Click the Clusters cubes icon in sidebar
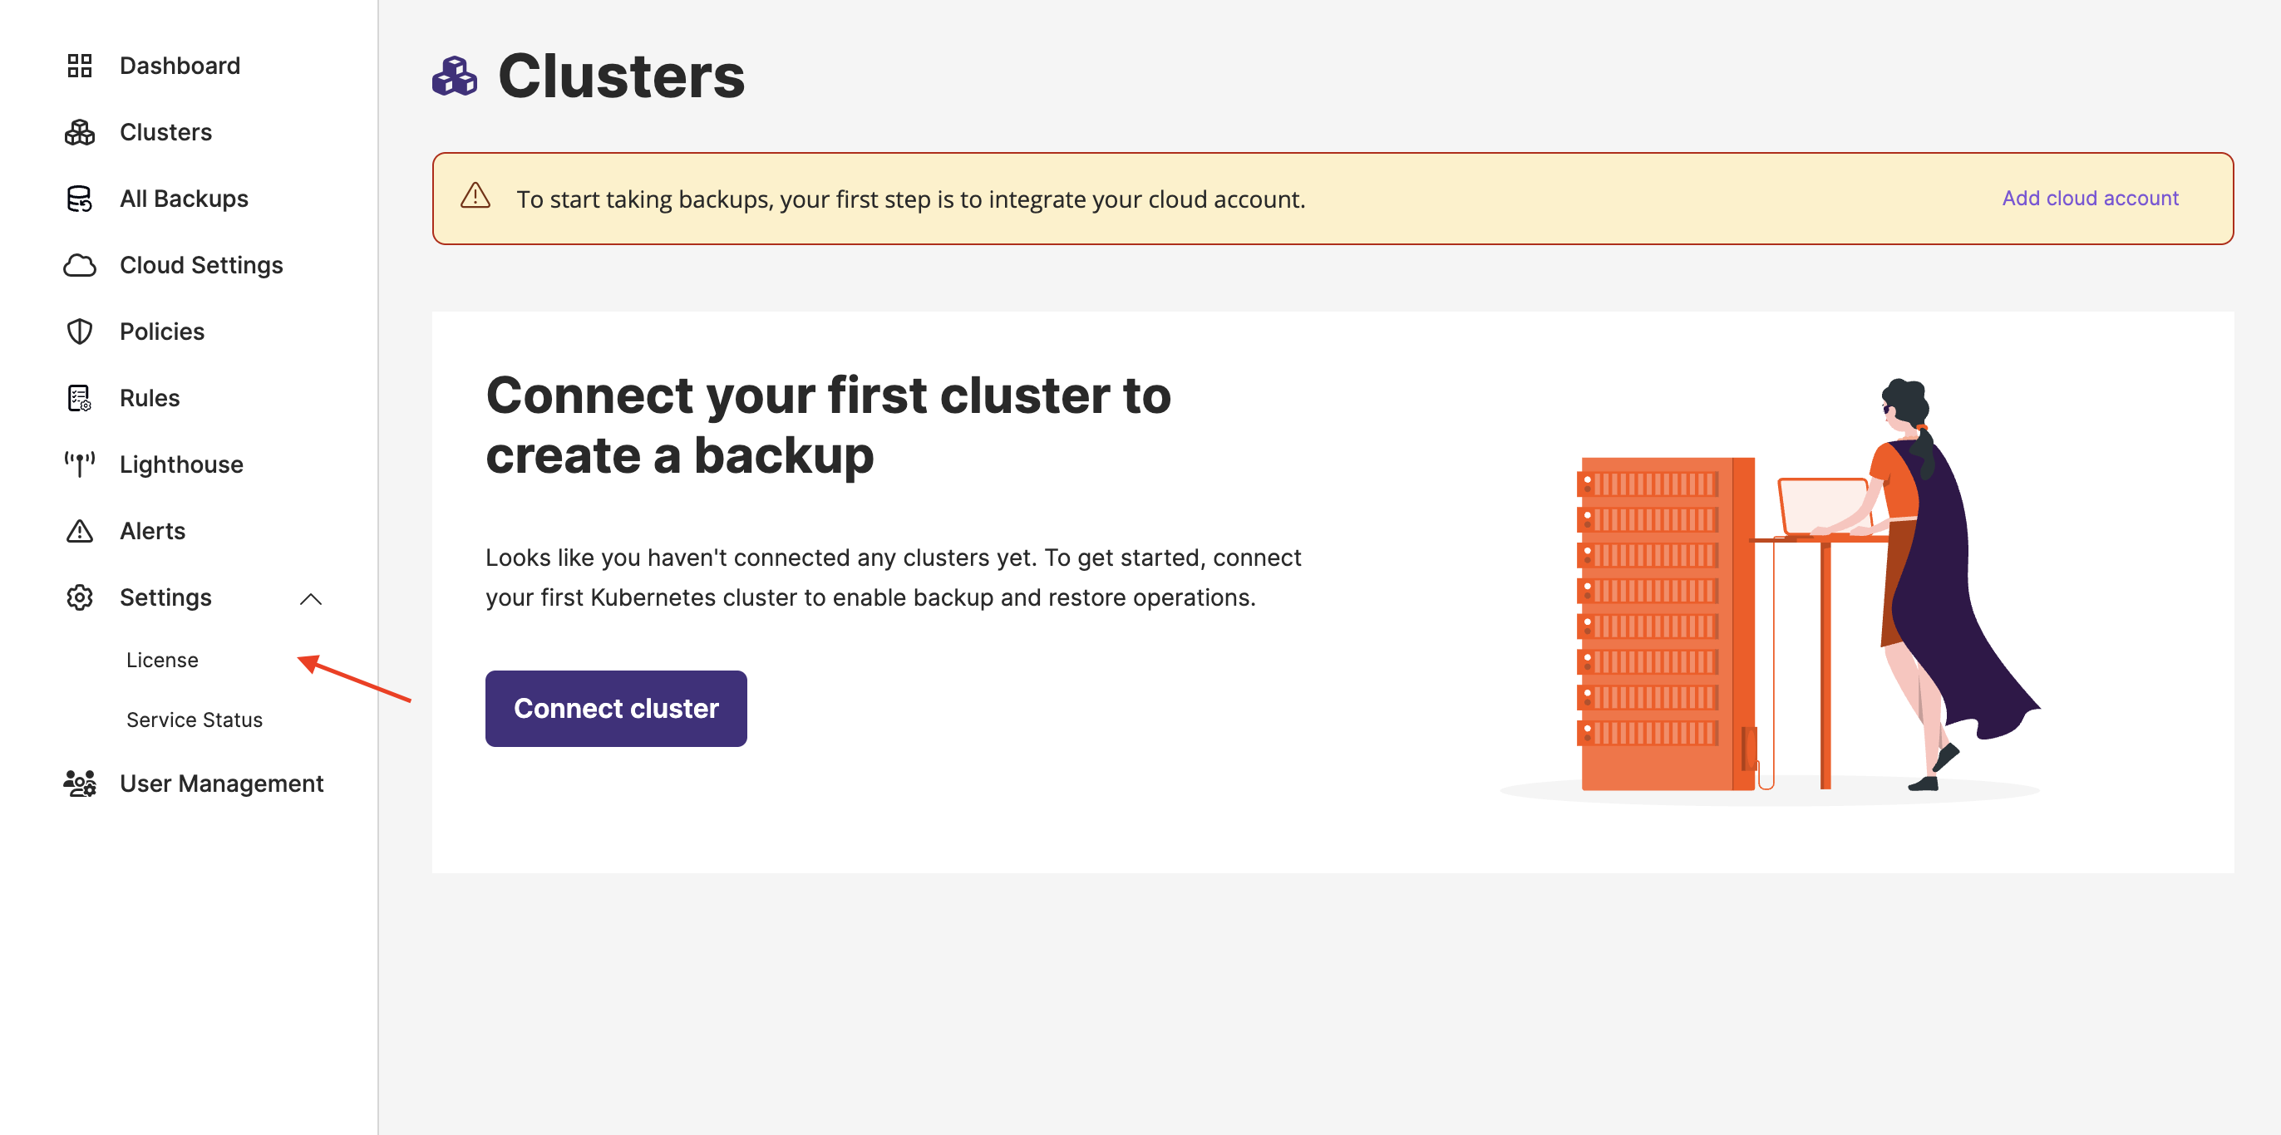Image resolution: width=2281 pixels, height=1135 pixels. [x=80, y=132]
